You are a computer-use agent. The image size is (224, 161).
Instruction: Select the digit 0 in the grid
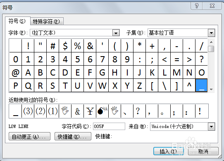pos(15,59)
